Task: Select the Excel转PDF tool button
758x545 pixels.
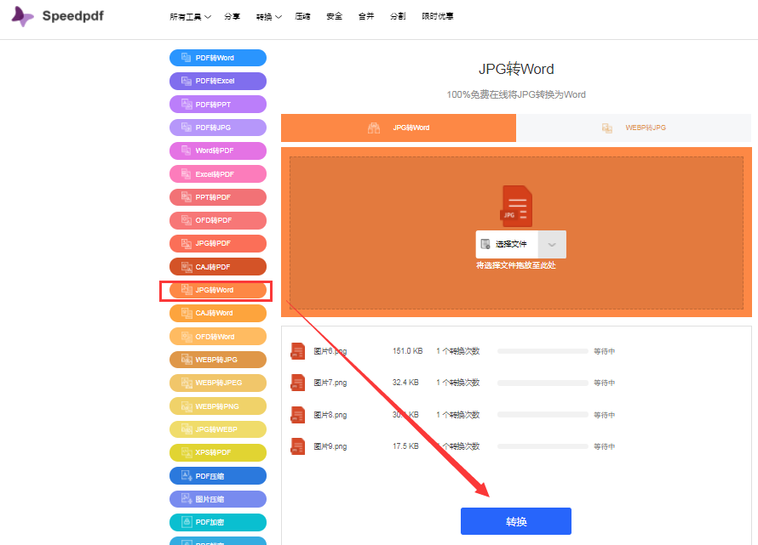Action: [218, 173]
